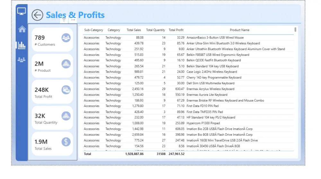Image resolution: width=321 pixels, height=179 pixels.
Task: Sort by the Total Profit column header
Action: [176, 30]
